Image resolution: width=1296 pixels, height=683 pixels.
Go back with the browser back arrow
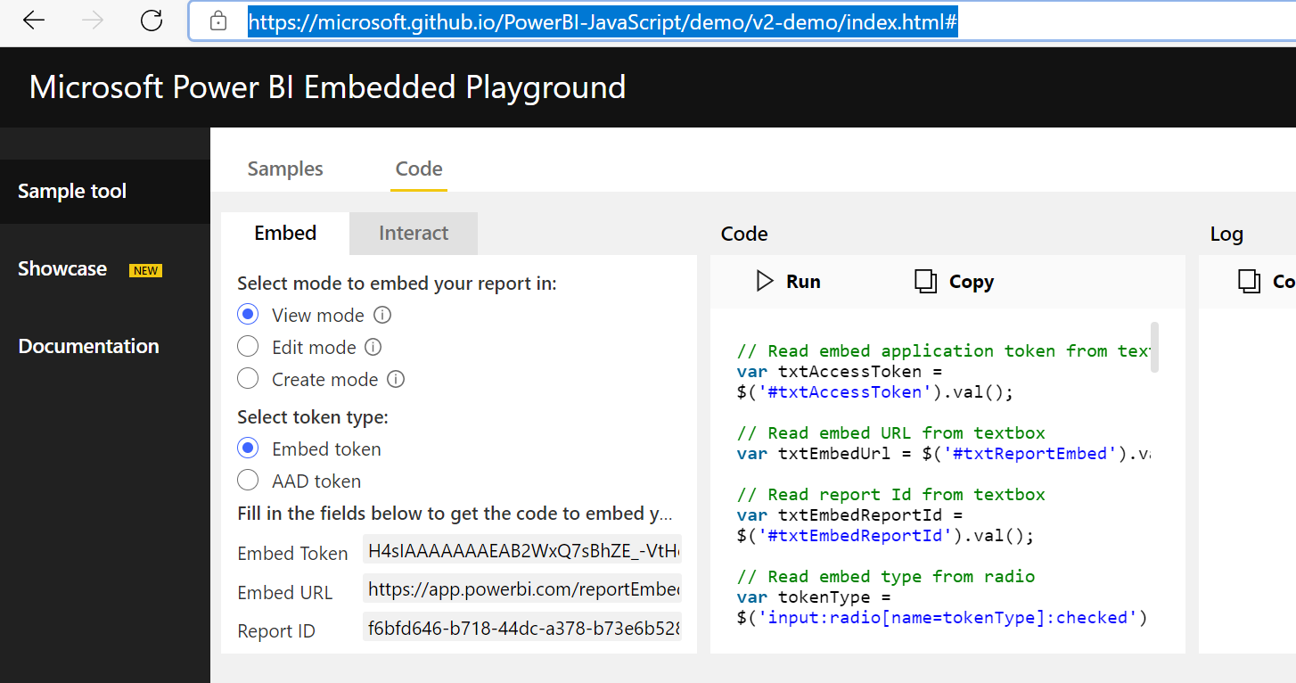[34, 21]
